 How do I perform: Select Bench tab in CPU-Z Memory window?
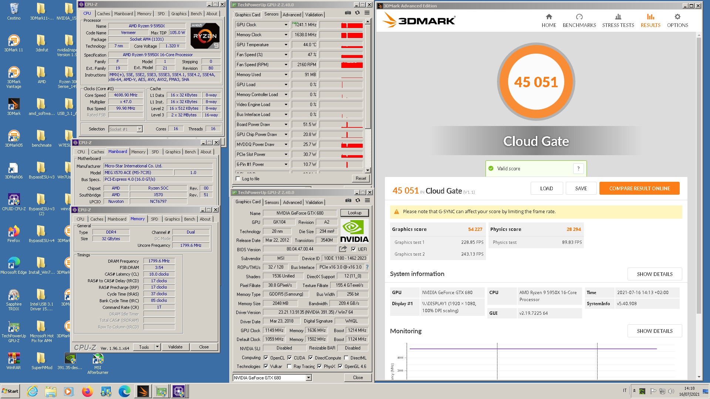(189, 219)
